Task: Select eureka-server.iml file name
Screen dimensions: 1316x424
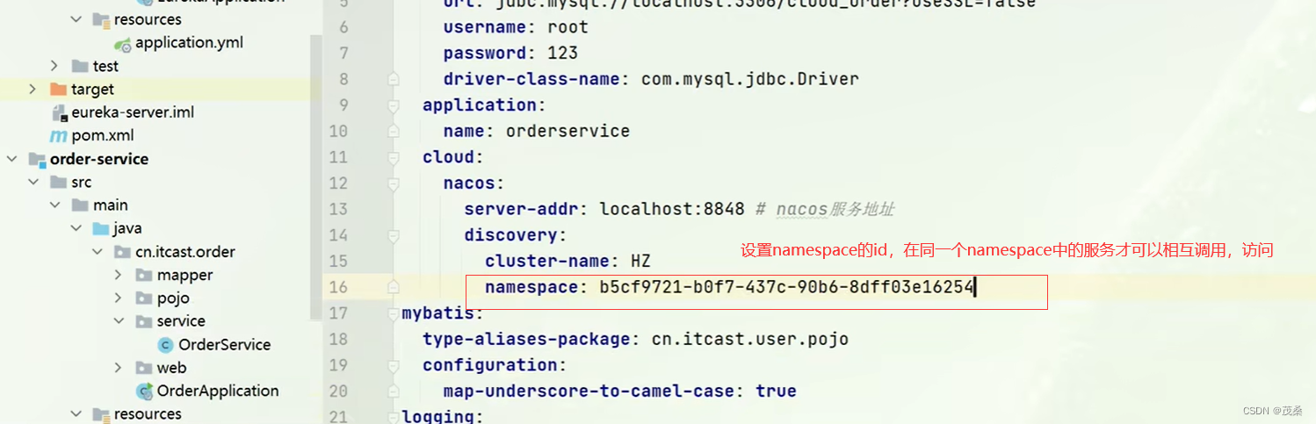Action: coord(133,112)
